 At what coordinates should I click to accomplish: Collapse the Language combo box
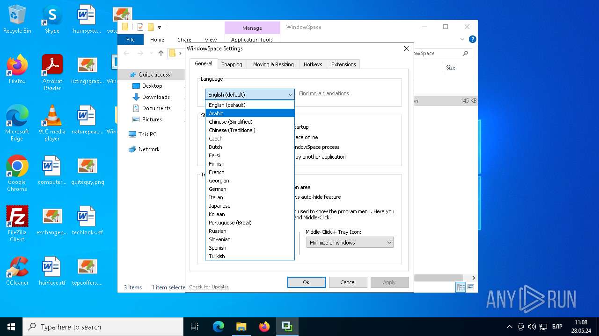point(290,95)
